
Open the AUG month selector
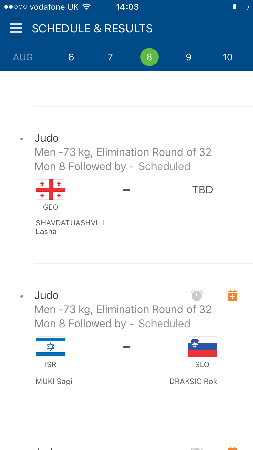(x=23, y=57)
